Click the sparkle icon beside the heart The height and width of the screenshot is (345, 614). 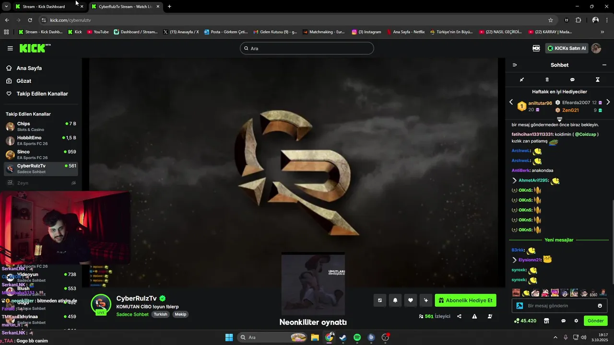click(x=425, y=300)
